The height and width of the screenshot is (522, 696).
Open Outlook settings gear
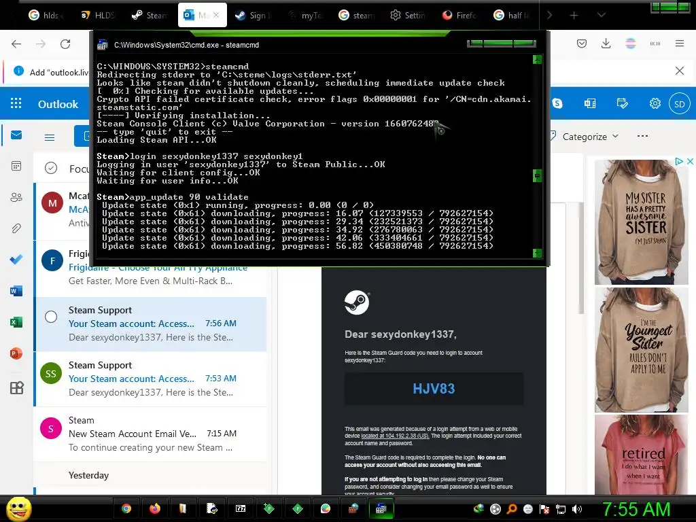655,103
